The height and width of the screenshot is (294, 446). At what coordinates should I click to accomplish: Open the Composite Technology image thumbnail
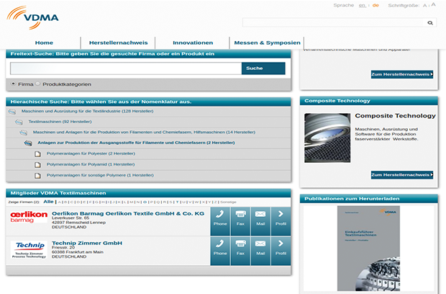click(327, 138)
